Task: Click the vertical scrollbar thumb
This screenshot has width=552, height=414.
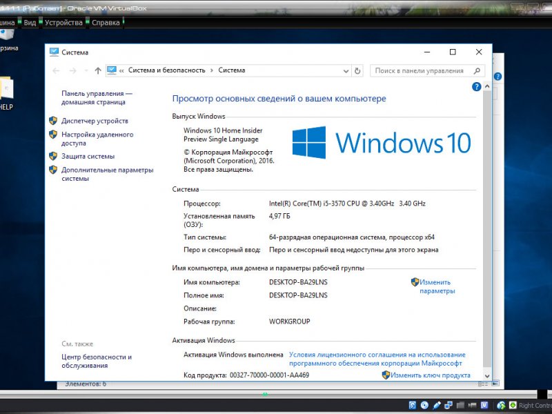Action: point(487,229)
